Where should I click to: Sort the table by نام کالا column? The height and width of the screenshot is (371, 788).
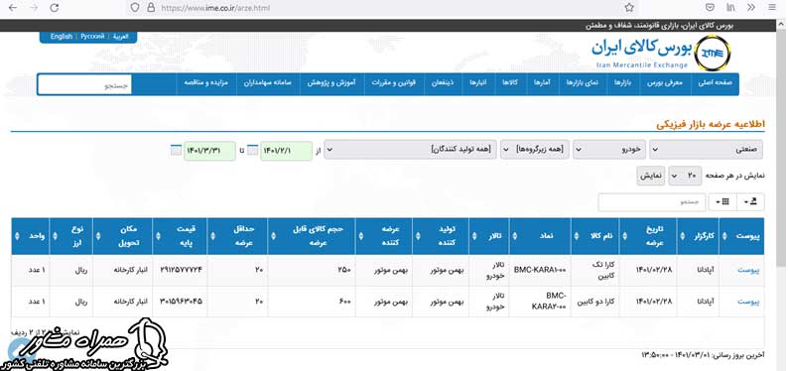coord(595,236)
